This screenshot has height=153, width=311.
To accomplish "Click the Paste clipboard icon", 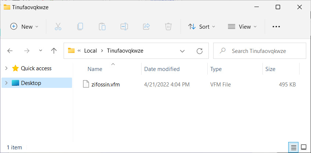I will (x=102, y=26).
